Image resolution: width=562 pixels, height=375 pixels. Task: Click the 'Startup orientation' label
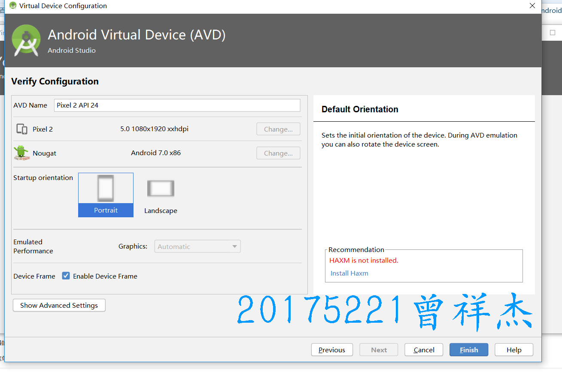click(43, 177)
